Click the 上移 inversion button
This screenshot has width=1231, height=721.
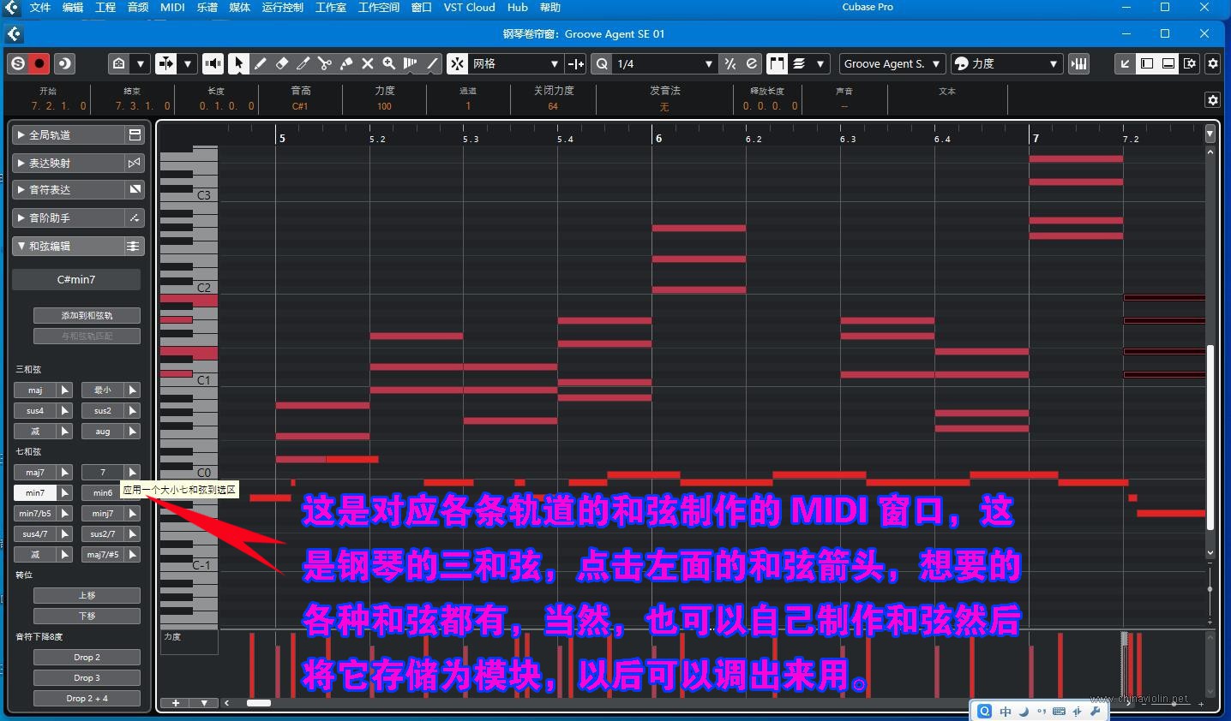click(87, 596)
